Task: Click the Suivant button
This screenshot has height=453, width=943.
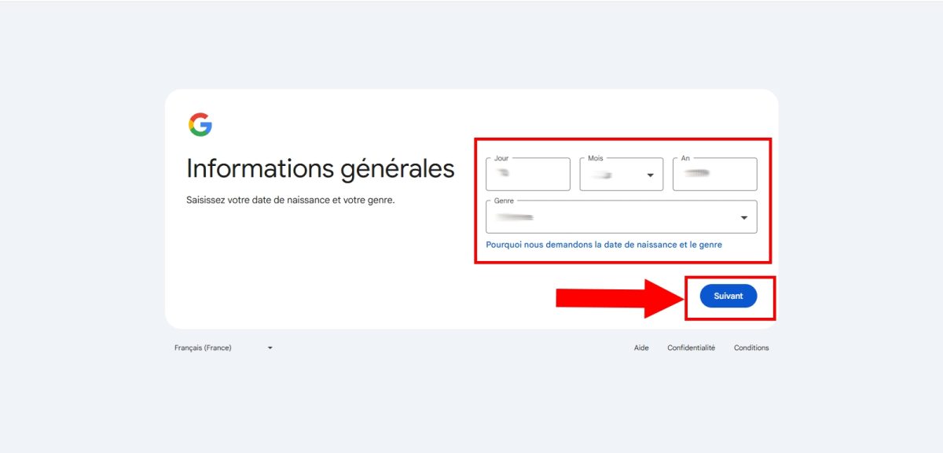Action: coord(728,296)
